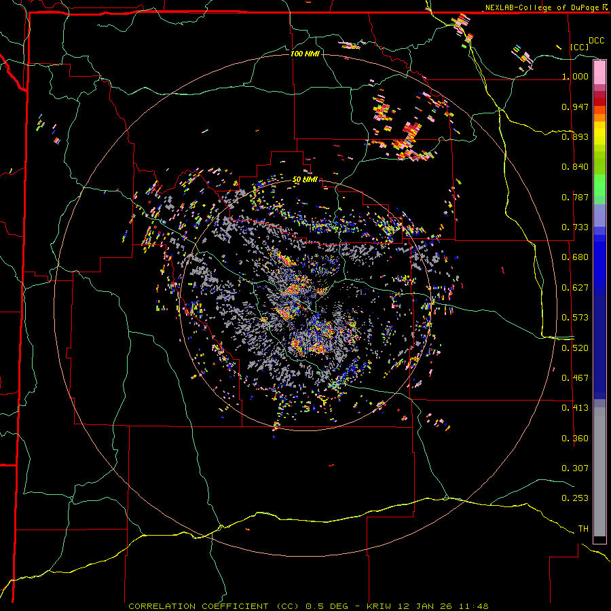
Task: Click the DCC label above the color scale
Action: 596,41
